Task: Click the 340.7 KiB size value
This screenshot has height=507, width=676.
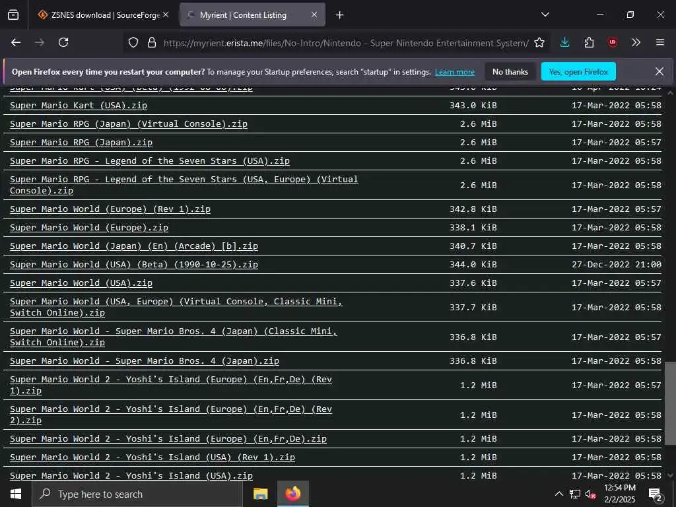Action: pyautogui.click(x=473, y=246)
